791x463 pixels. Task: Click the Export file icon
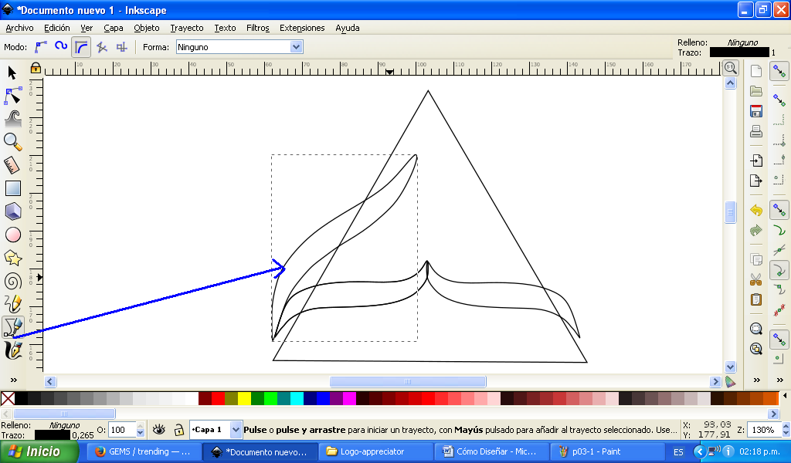[755, 181]
